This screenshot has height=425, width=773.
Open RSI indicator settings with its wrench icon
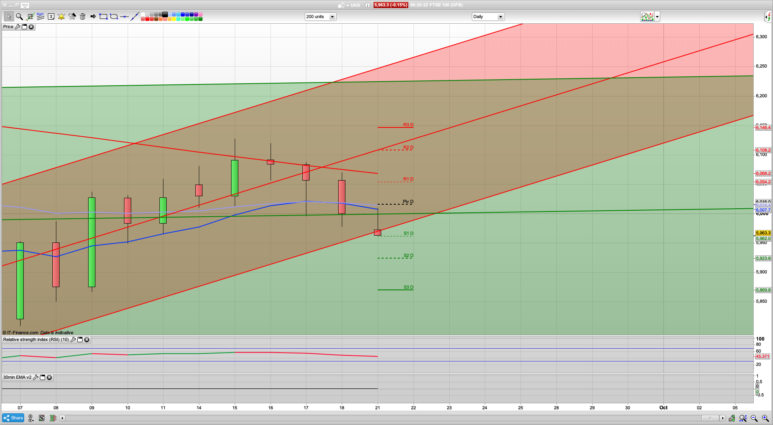[73, 339]
